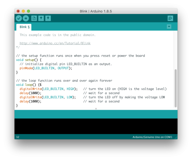Viewport: 192px width, 160px height.
Task: Click 'This example code is in' text
Action: tap(58, 35)
